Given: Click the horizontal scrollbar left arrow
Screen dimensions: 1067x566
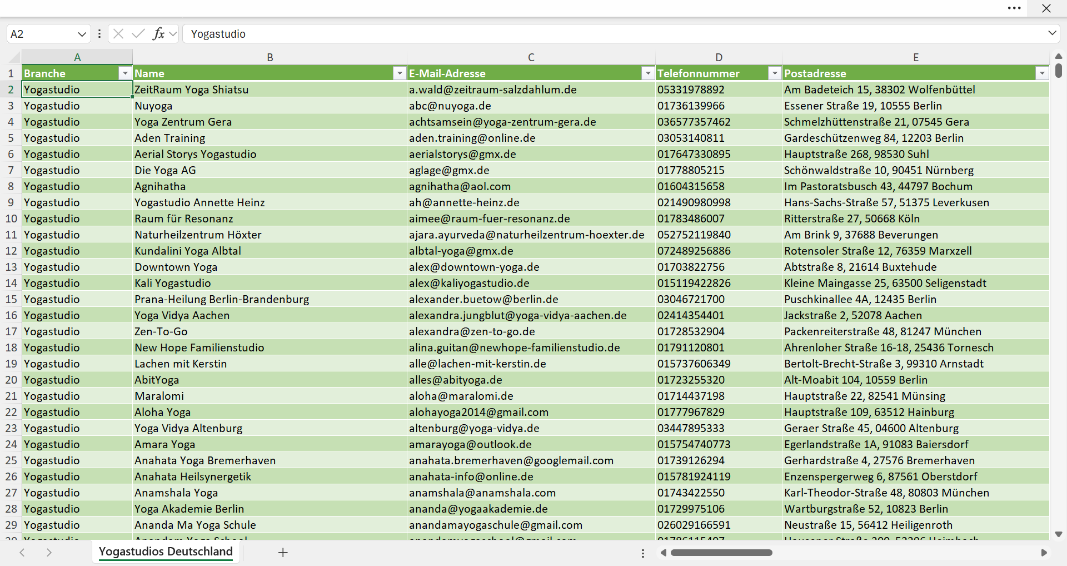Looking at the screenshot, I should coord(663,553).
